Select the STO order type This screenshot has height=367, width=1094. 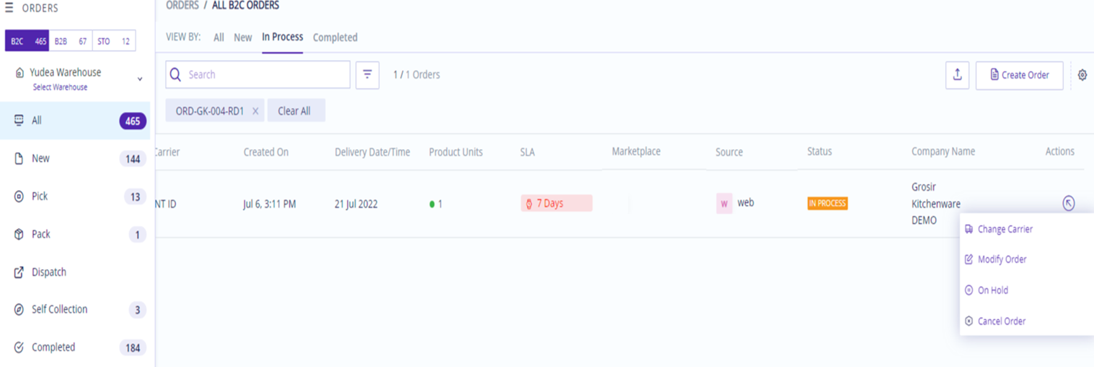click(104, 41)
